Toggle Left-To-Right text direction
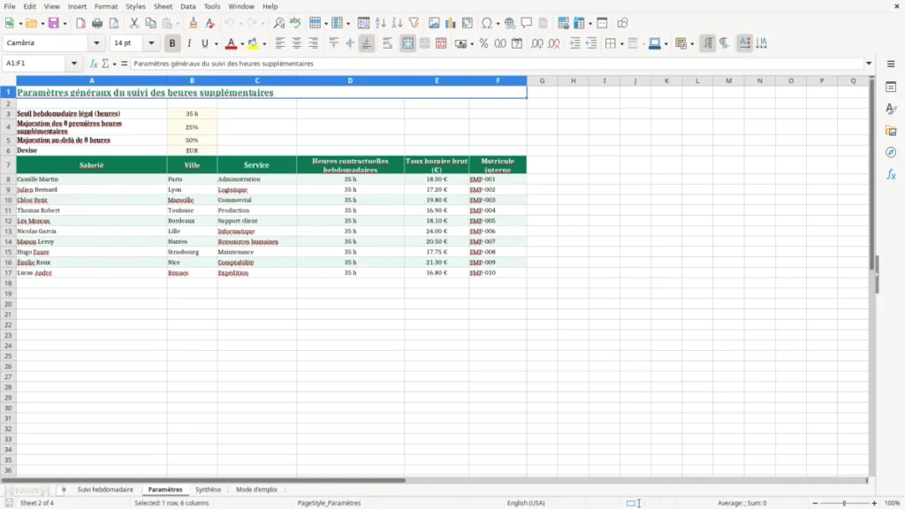 708,43
